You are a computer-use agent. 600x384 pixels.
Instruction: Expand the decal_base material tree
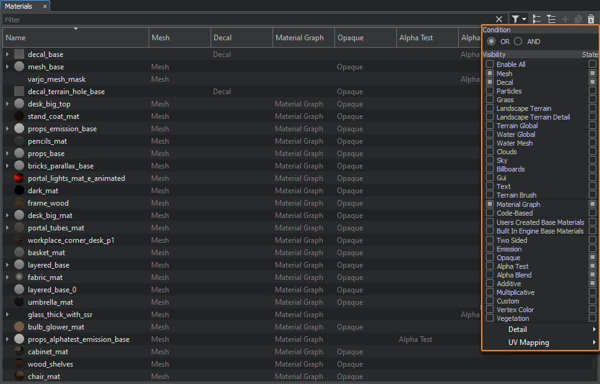point(7,55)
